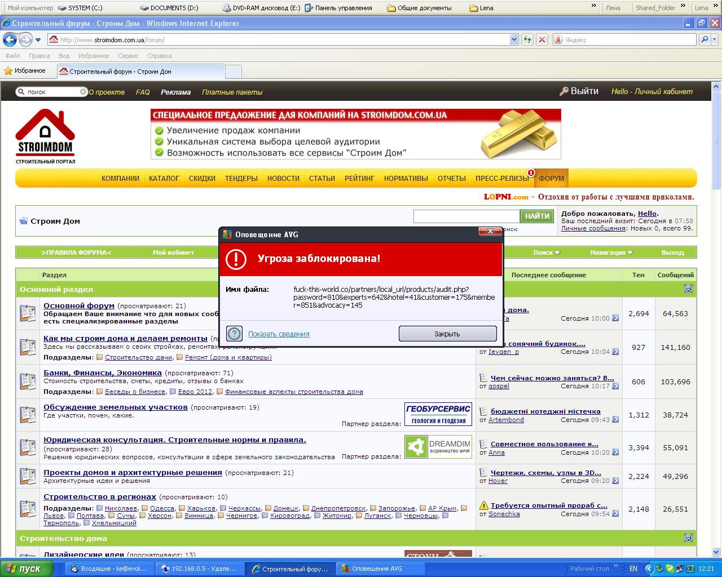The image size is (722, 577).
Task: Click the search magnifier icon by Яндекс box
Action: 704,39
